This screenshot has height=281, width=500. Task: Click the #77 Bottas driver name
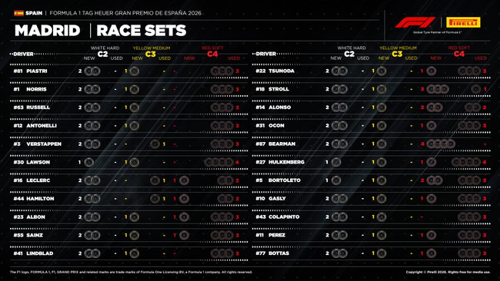(x=272, y=253)
